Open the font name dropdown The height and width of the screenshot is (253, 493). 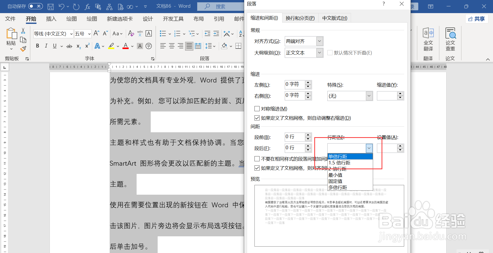[x=71, y=34]
